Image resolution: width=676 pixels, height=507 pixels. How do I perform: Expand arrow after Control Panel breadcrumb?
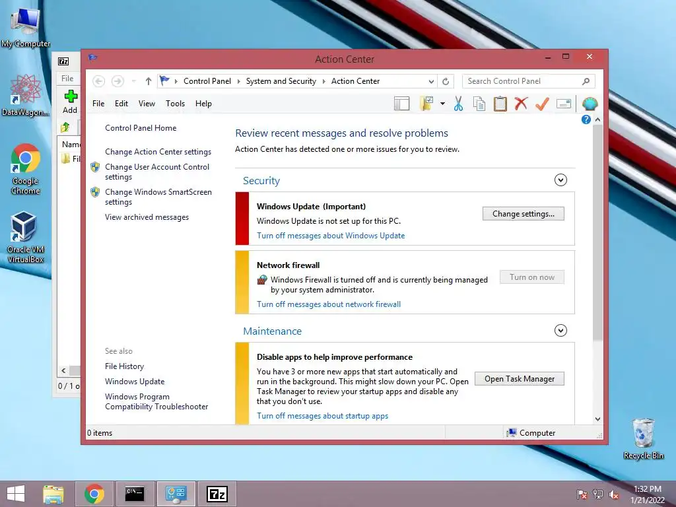[x=238, y=81]
